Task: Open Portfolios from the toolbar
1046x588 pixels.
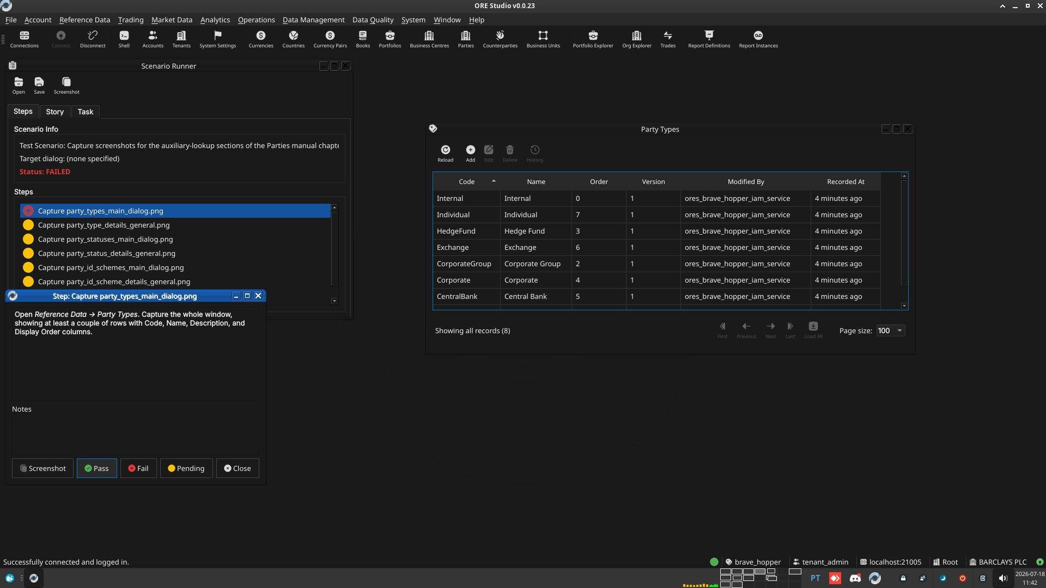Action: (390, 39)
